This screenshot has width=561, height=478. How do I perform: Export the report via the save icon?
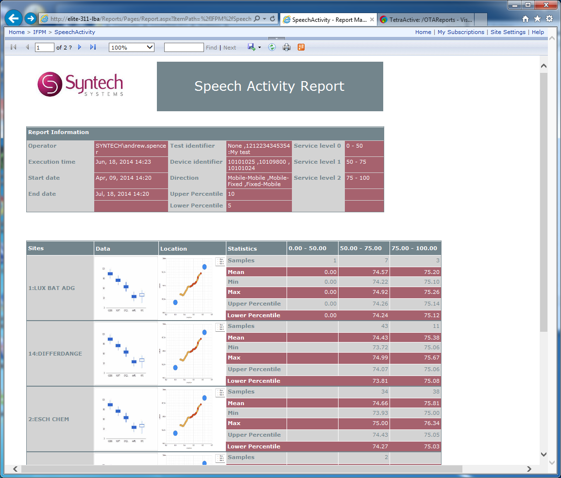tap(250, 47)
